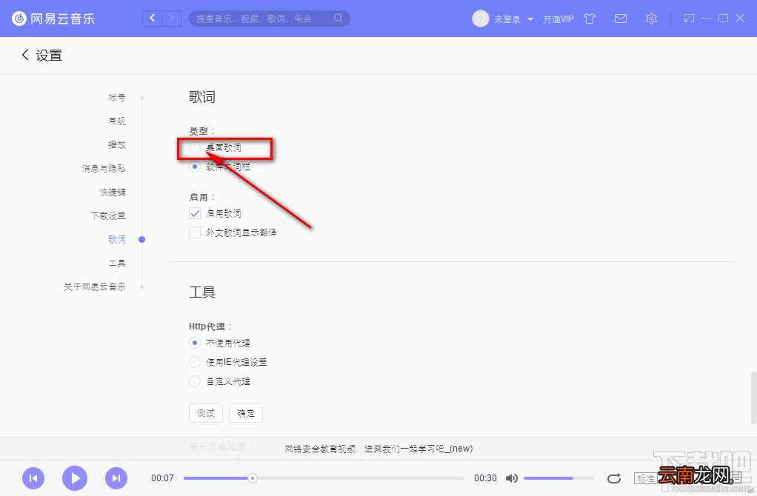Click the search magnifier icon
757x496 pixels.
coord(339,19)
